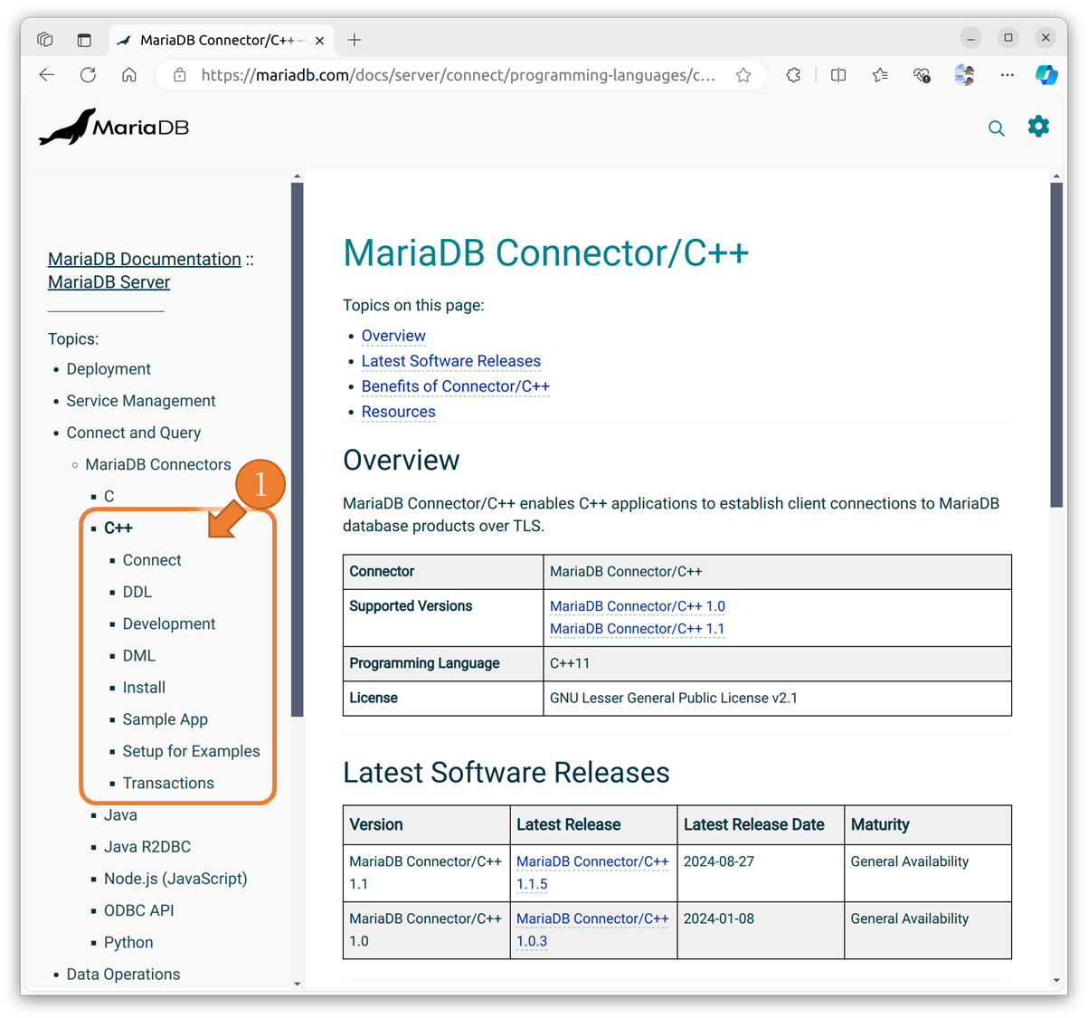
Task: Bookmark this page with the star icon
Action: click(743, 75)
